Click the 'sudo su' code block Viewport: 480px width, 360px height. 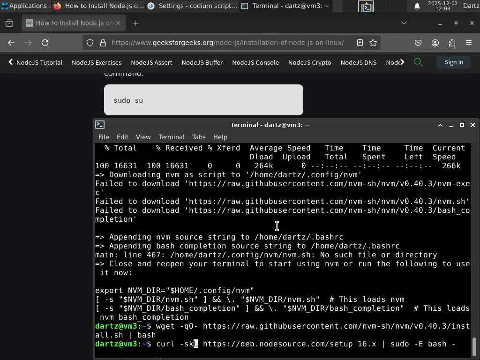(203, 100)
